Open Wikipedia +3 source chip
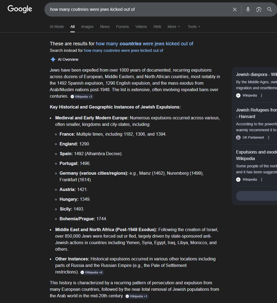277x303 pixels. [82, 97]
